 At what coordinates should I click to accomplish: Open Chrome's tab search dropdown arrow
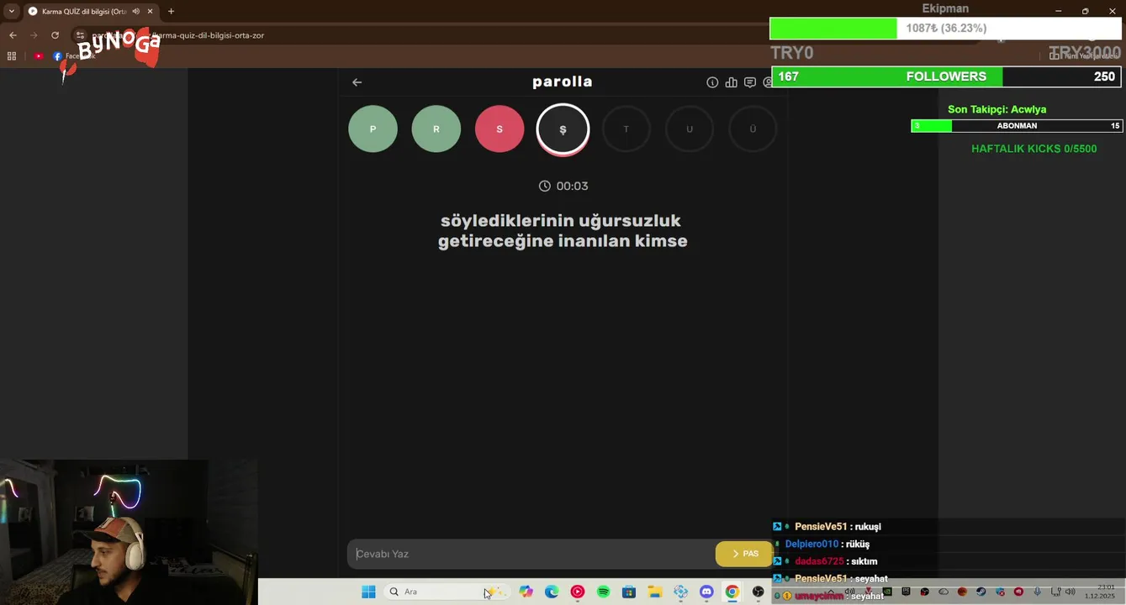tap(12, 11)
